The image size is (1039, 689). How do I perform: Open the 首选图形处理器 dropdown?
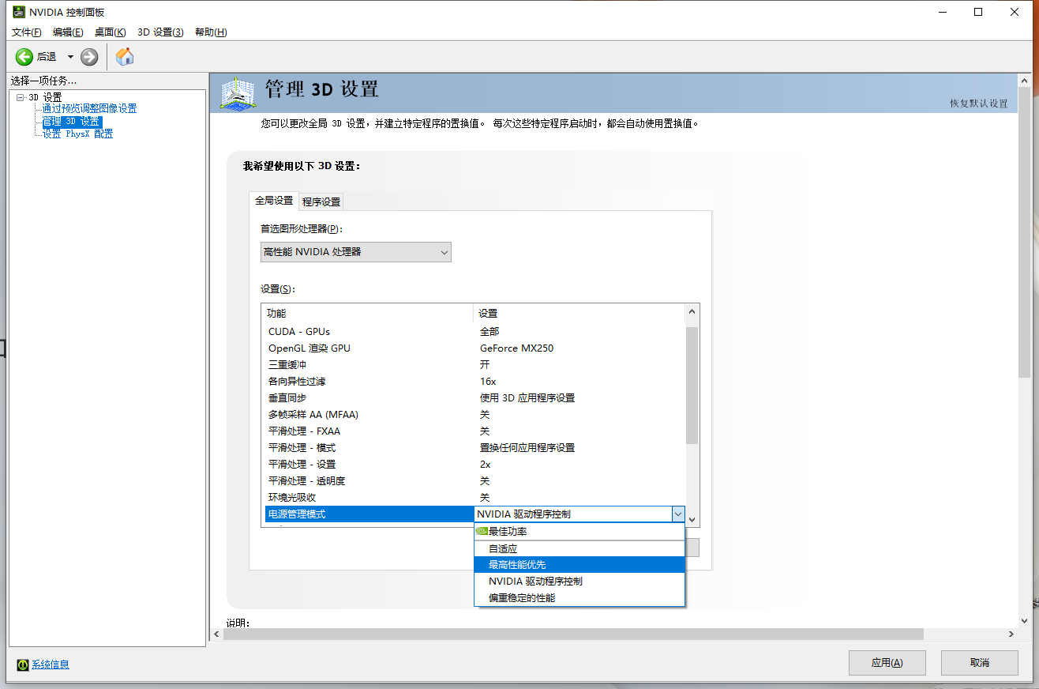coord(356,252)
